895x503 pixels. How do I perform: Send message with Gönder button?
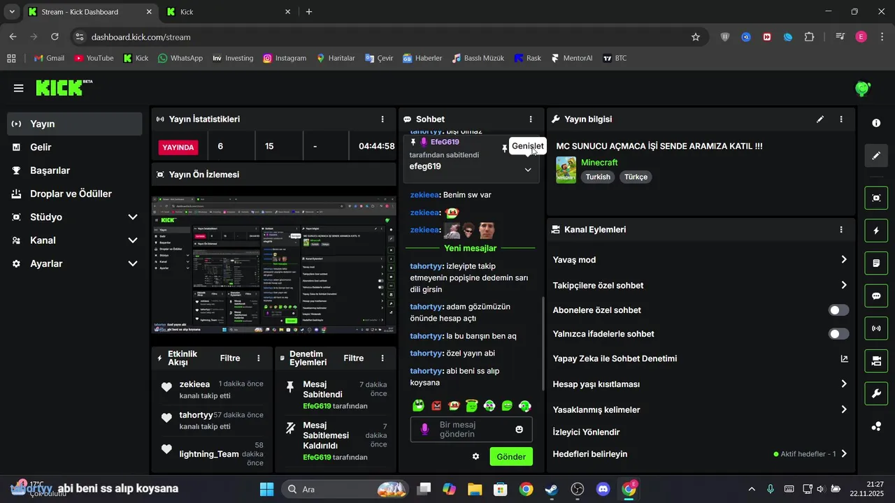(x=511, y=456)
